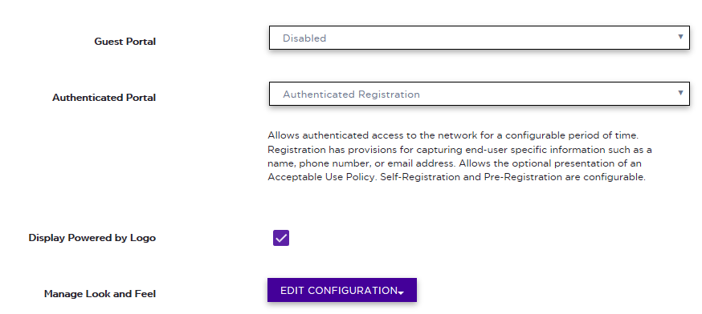
Task: Click the Guest Portal label
Action: [x=125, y=42]
